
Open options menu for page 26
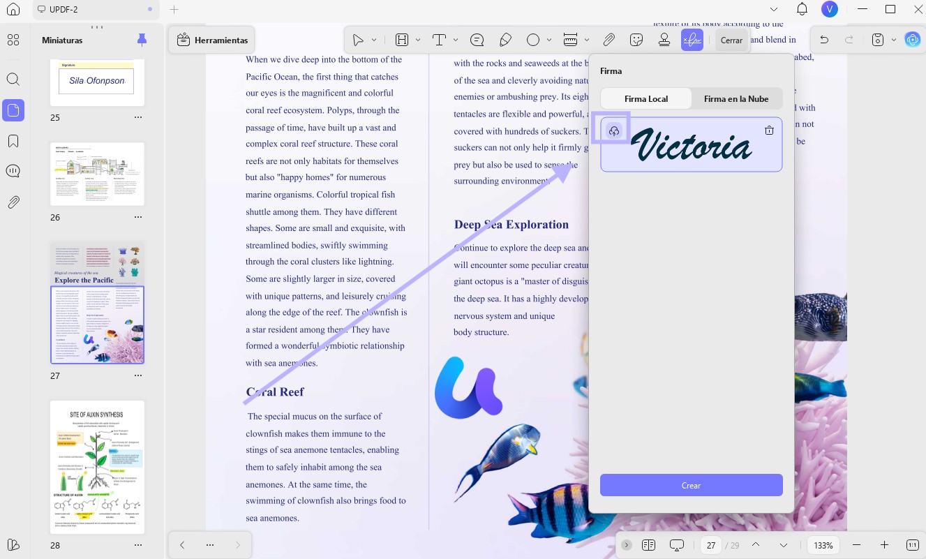point(138,217)
